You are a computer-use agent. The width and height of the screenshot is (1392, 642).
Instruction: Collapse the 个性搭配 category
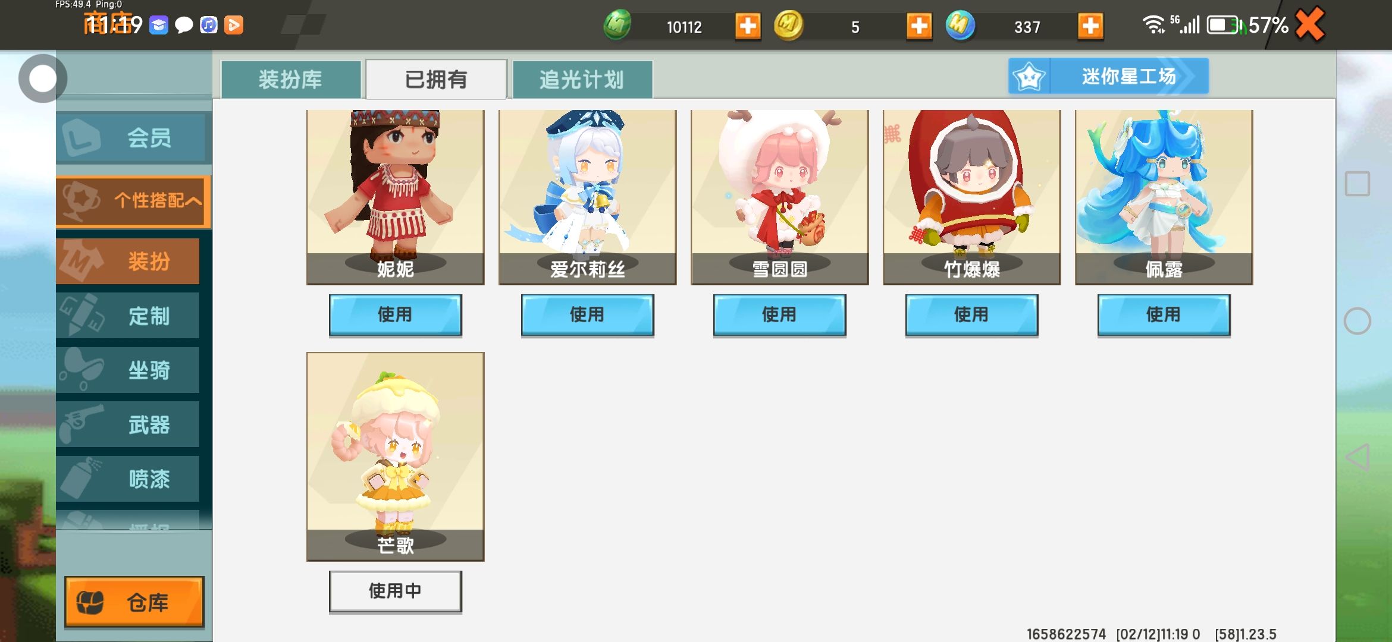pos(134,201)
